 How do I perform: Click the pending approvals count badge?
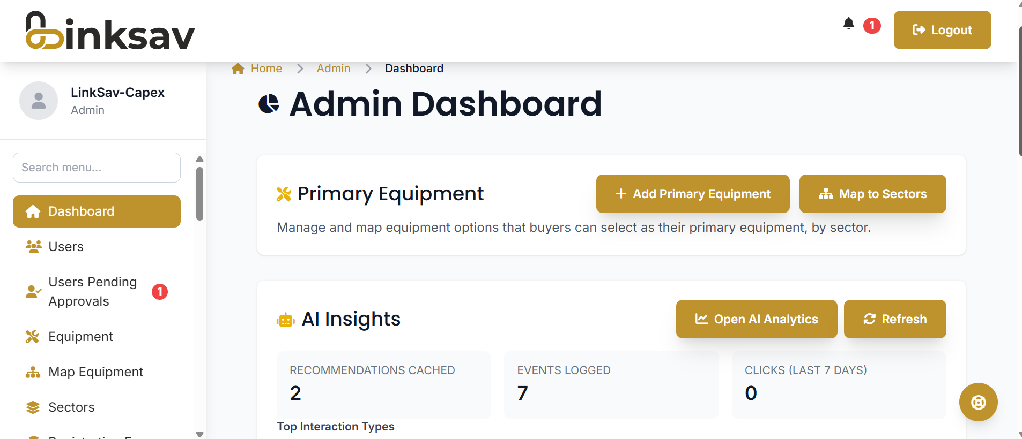pos(160,292)
